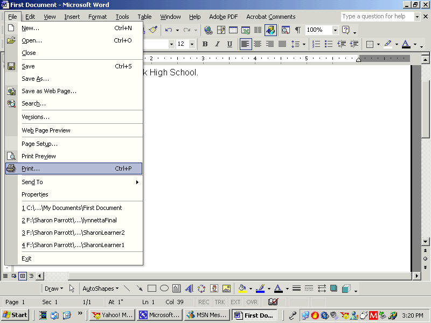Open recent file SharonLearner2
Viewport: 431px width, 323px height.
pos(74,233)
